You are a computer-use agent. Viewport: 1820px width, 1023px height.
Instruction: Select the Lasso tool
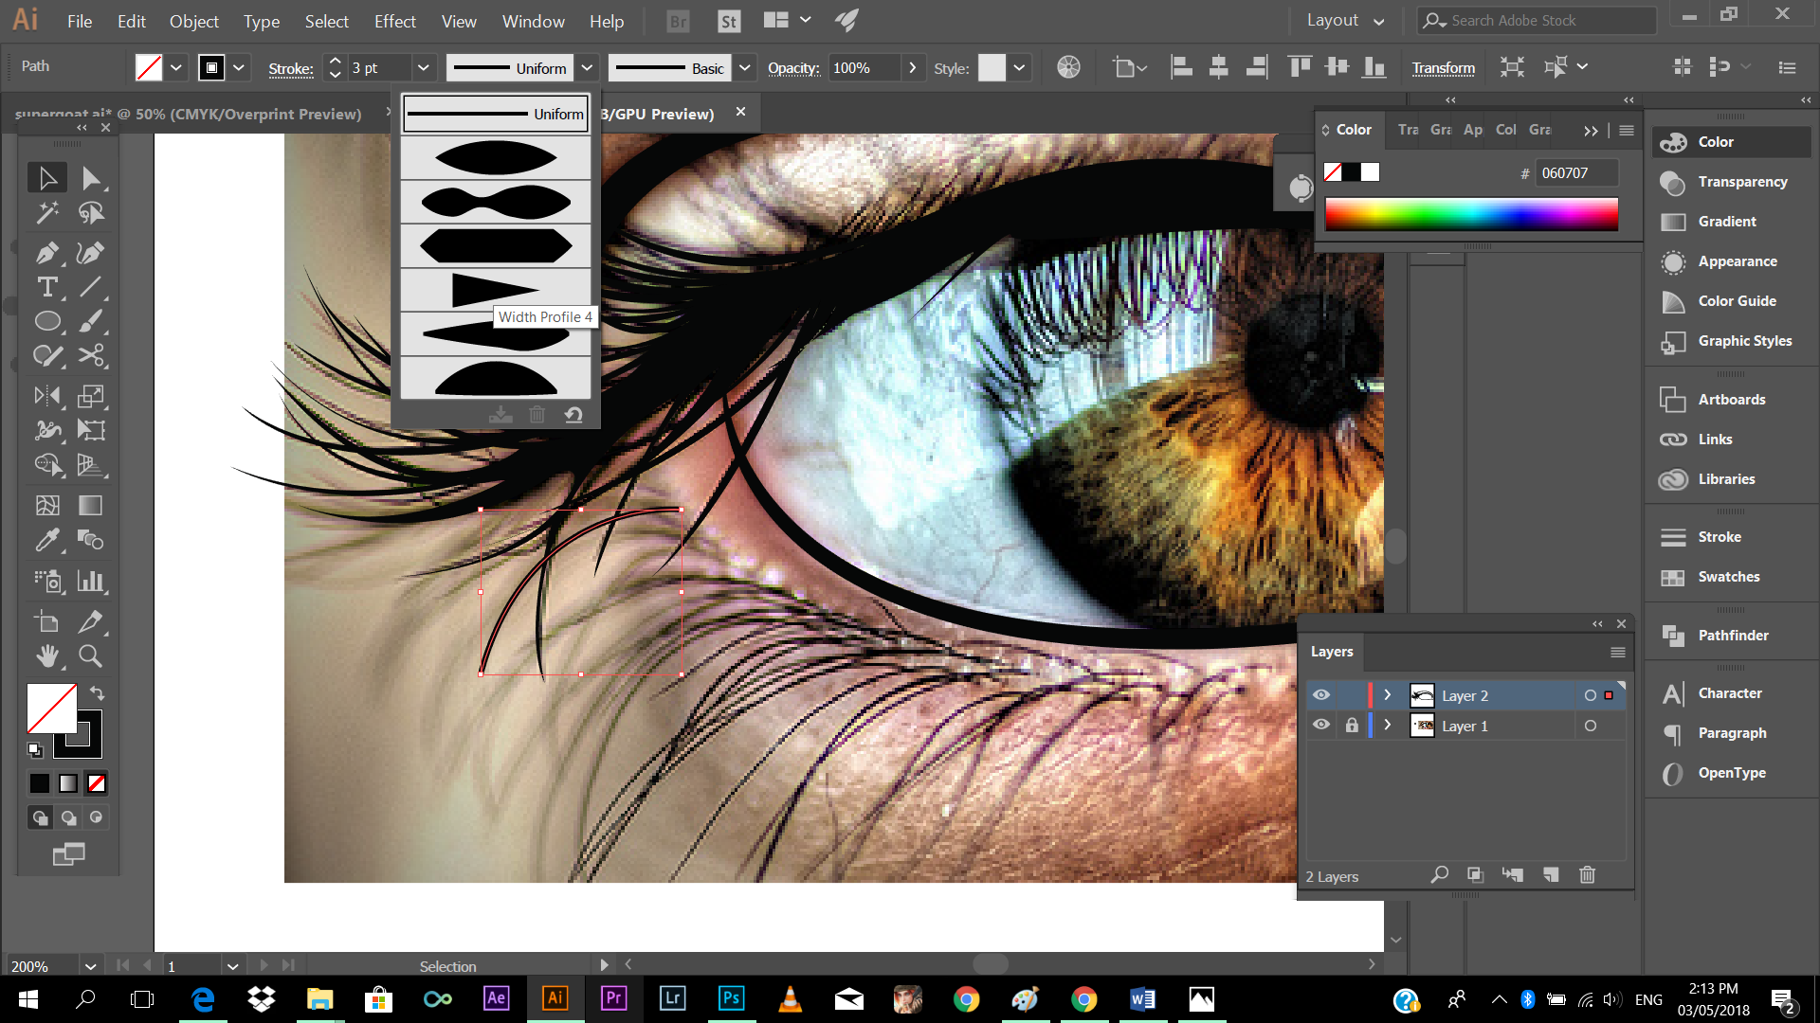(91, 213)
